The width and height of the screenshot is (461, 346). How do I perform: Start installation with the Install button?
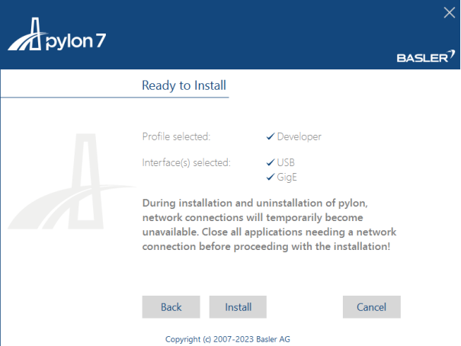(x=238, y=307)
